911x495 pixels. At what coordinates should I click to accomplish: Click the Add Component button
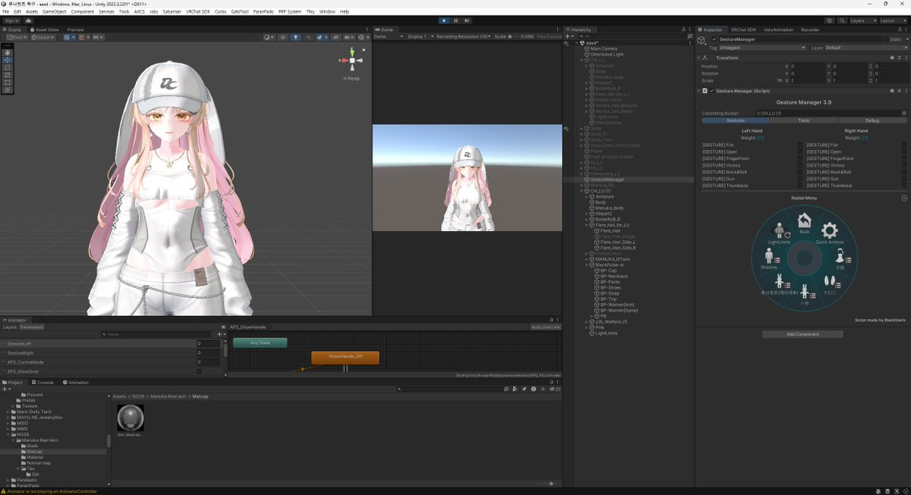tap(802, 334)
